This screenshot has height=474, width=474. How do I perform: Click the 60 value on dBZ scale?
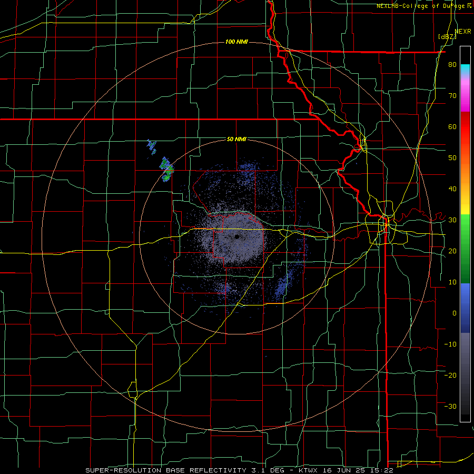point(452,126)
